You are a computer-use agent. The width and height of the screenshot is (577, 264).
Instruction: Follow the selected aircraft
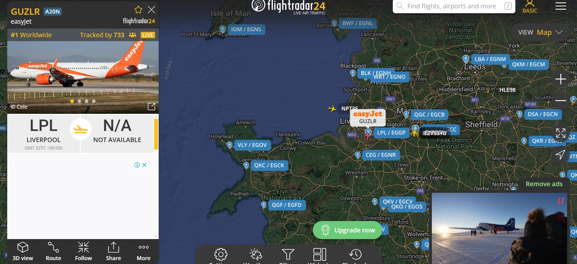(84, 251)
